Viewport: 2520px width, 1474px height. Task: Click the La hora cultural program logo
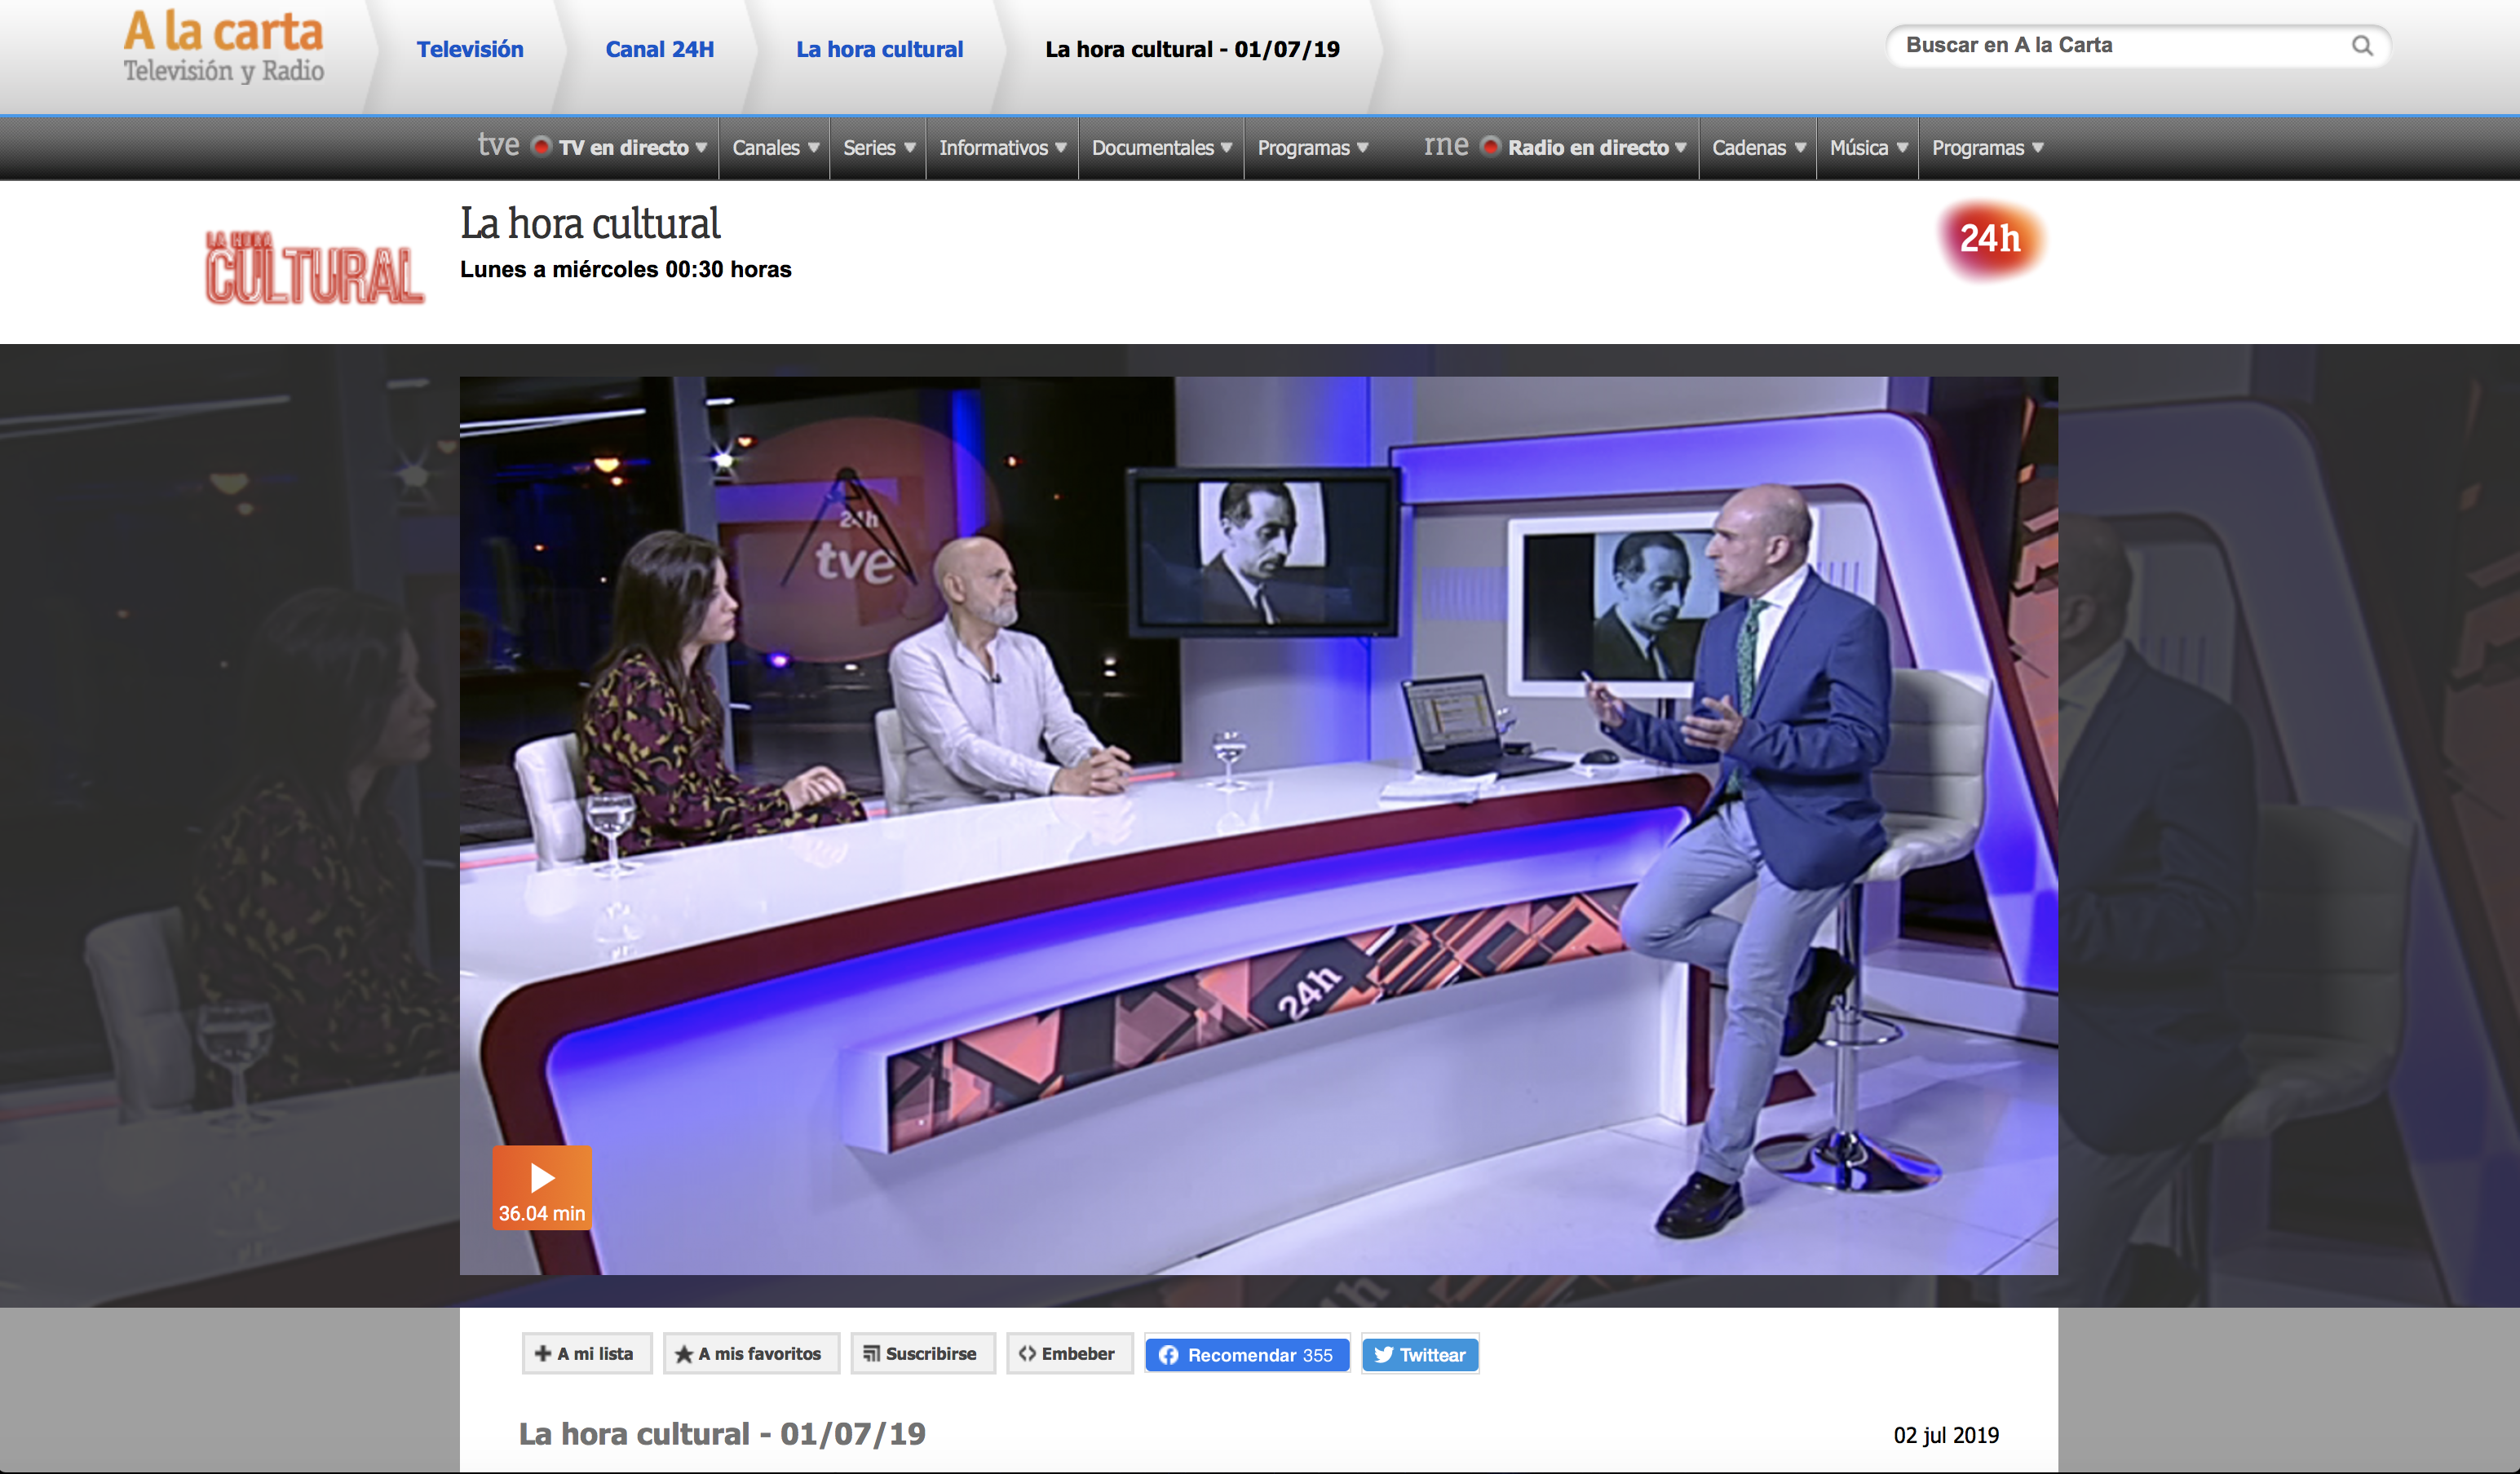click(314, 267)
